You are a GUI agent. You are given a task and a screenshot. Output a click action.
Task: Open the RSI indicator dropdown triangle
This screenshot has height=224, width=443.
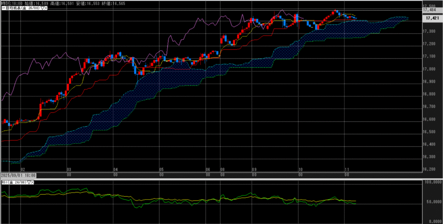click(29, 183)
